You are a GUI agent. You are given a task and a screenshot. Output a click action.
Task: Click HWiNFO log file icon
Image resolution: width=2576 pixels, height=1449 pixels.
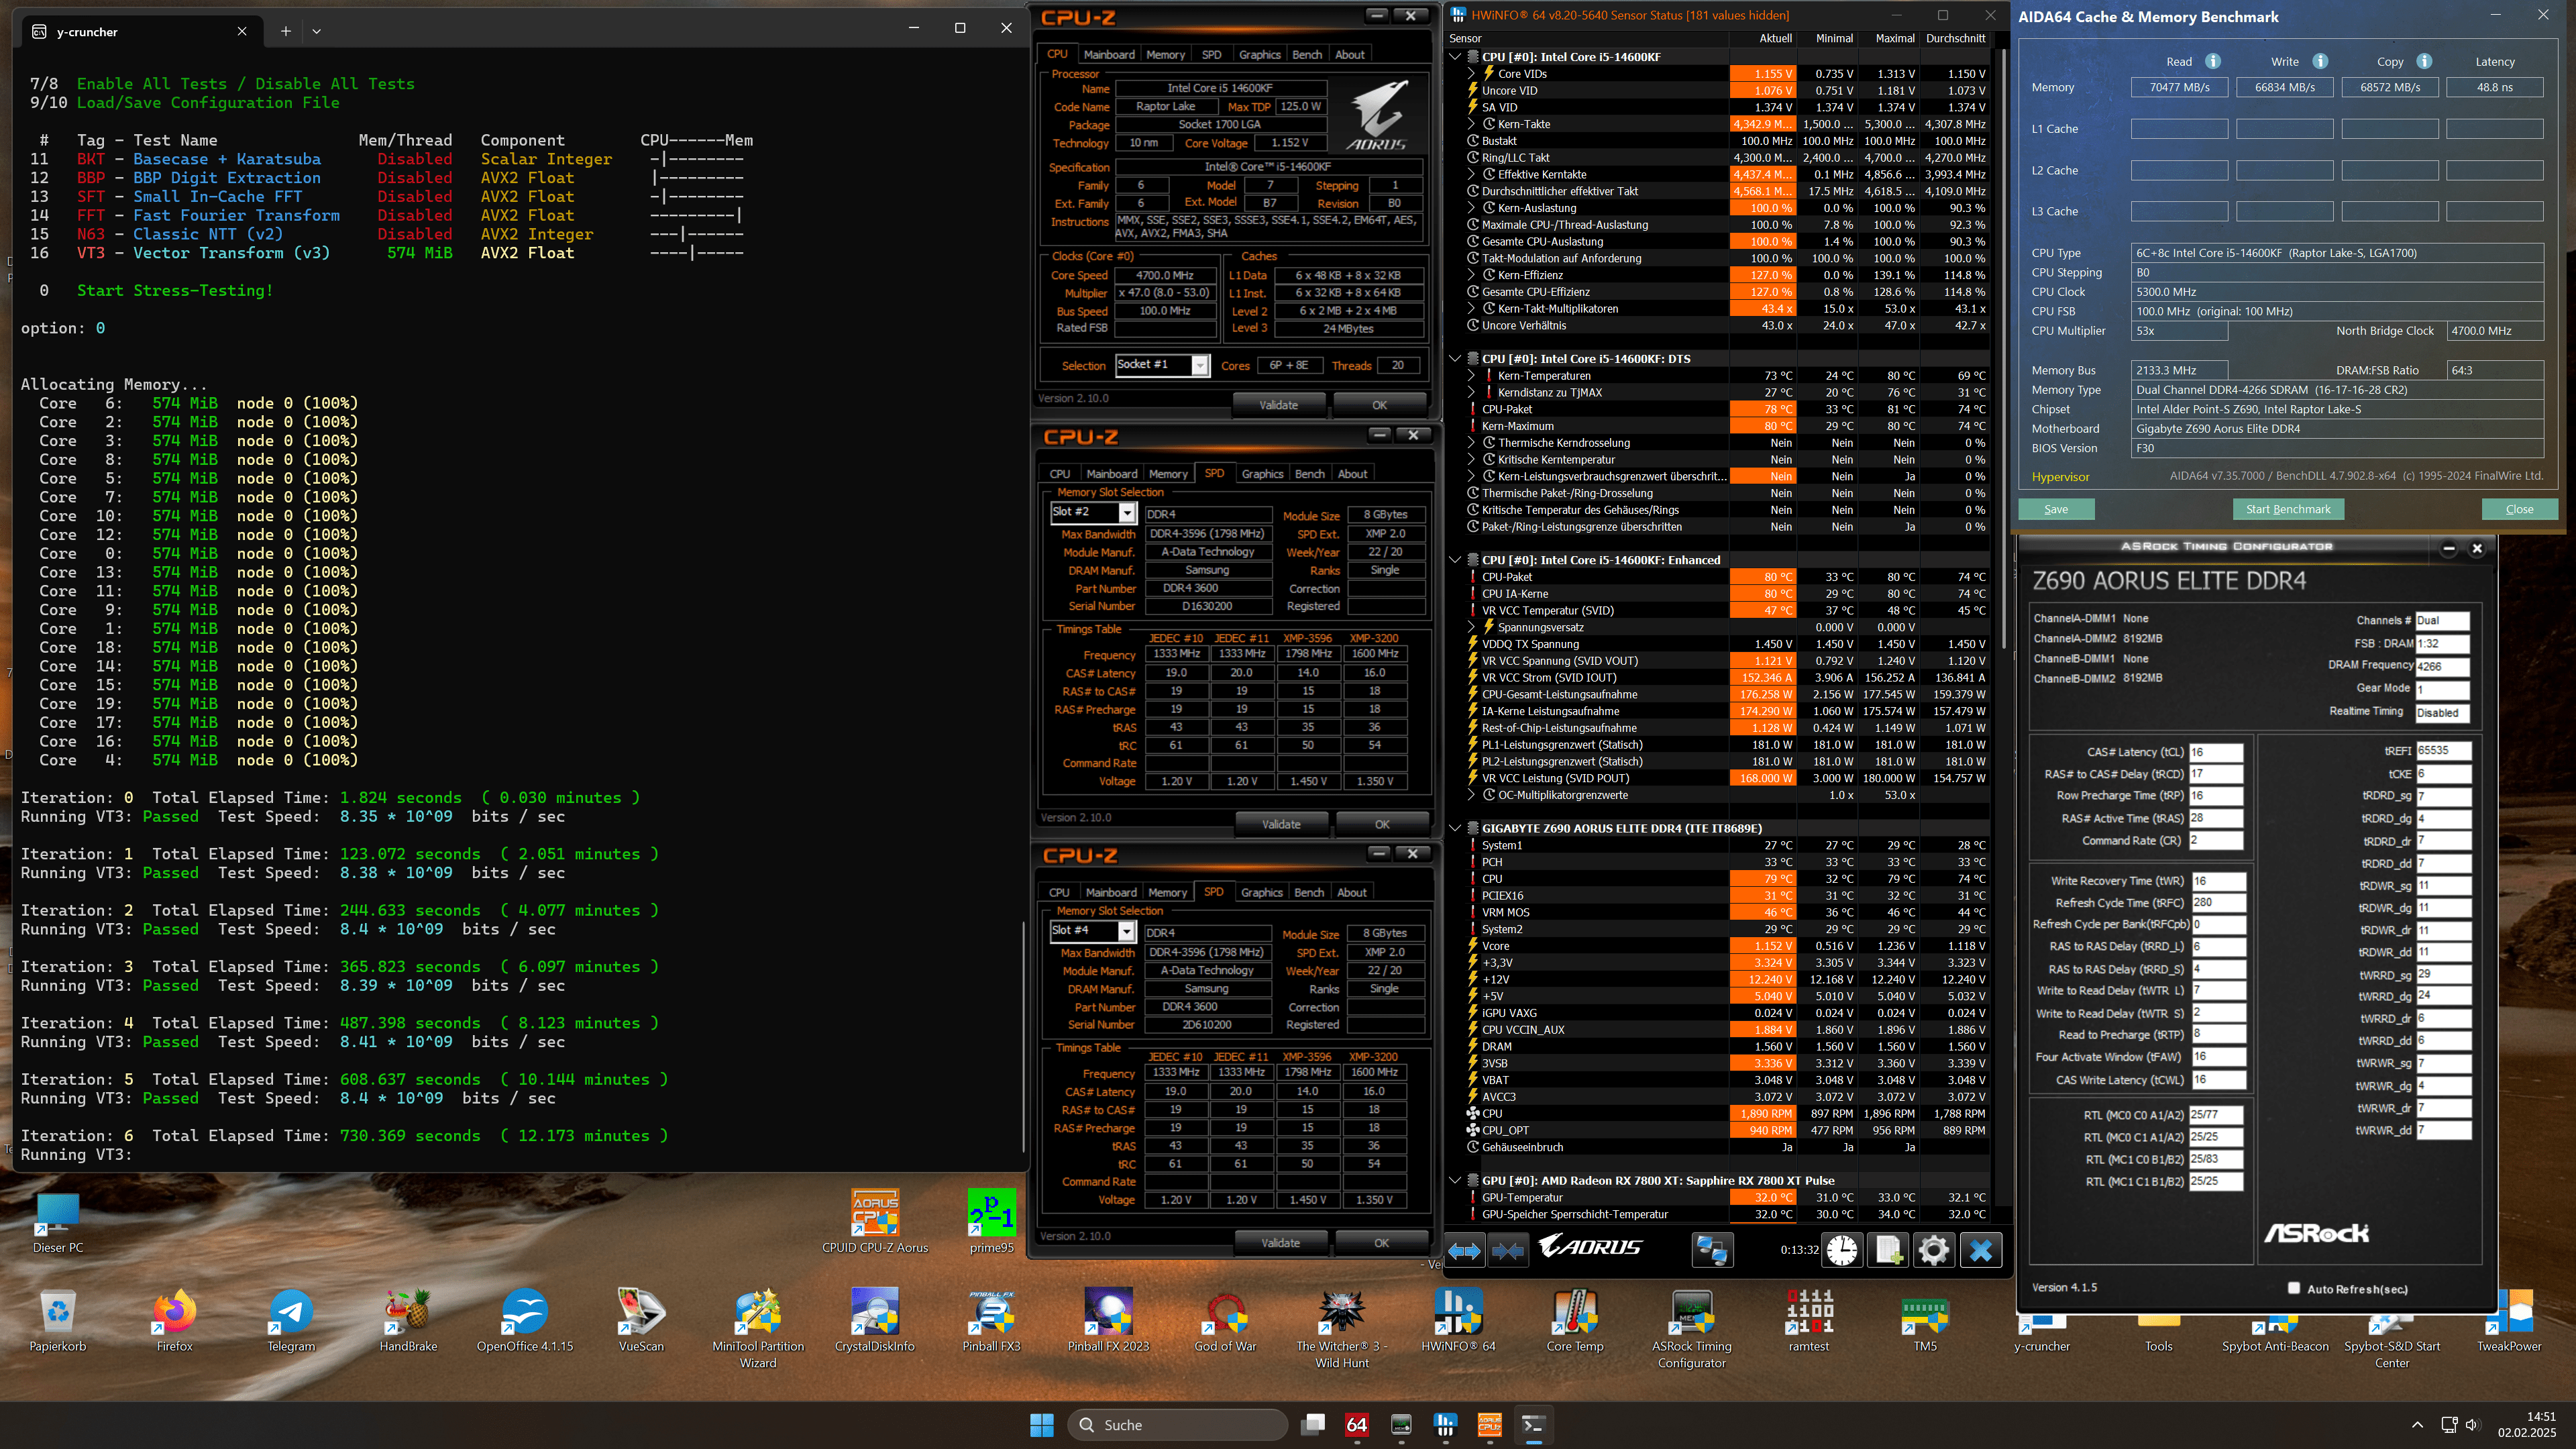click(x=1888, y=1250)
